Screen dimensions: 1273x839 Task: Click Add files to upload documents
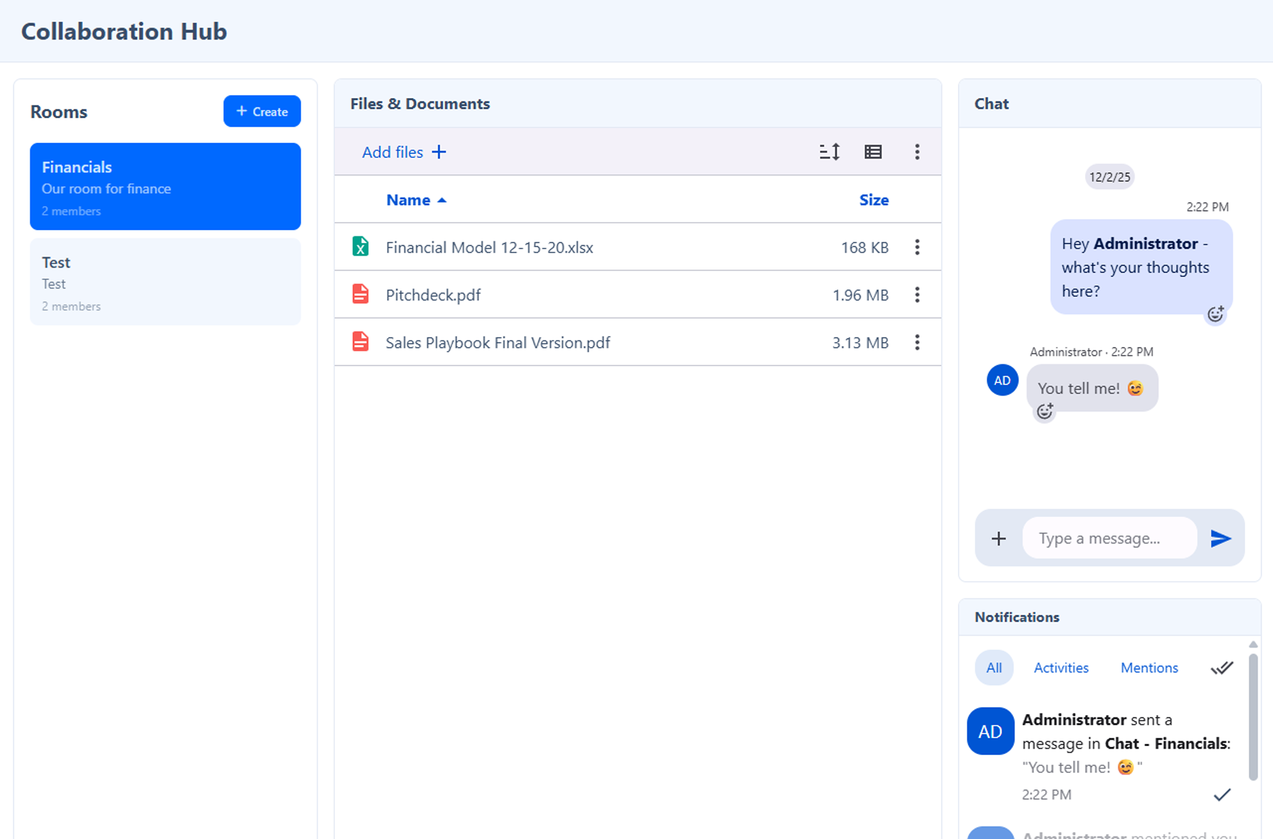403,152
